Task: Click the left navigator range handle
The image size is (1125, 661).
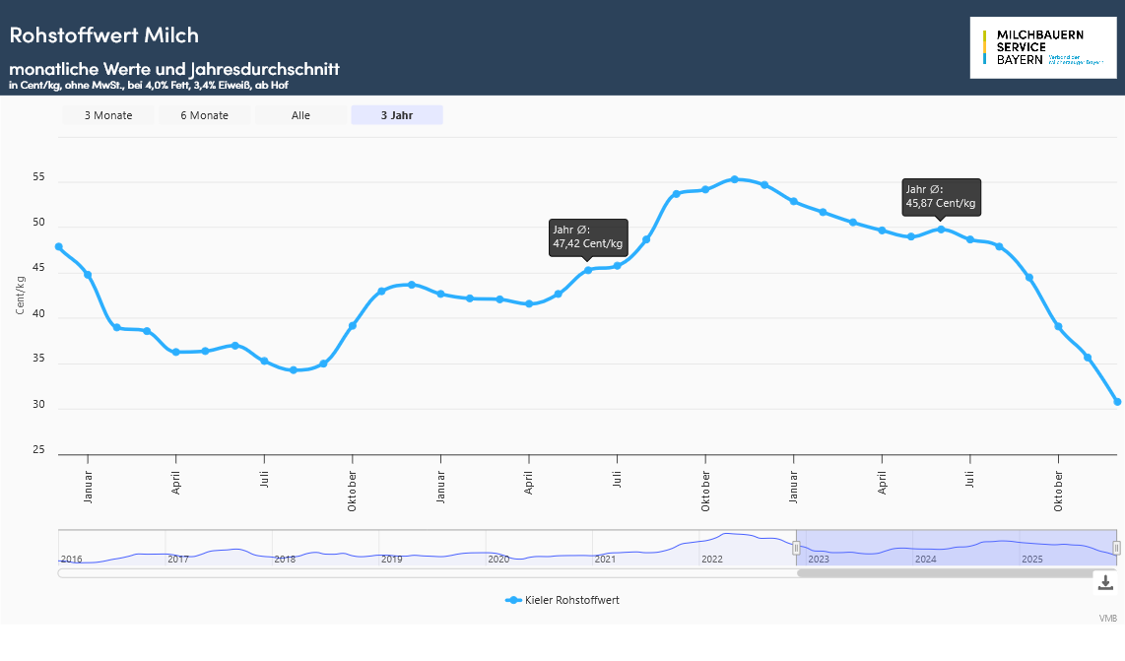Action: [796, 548]
